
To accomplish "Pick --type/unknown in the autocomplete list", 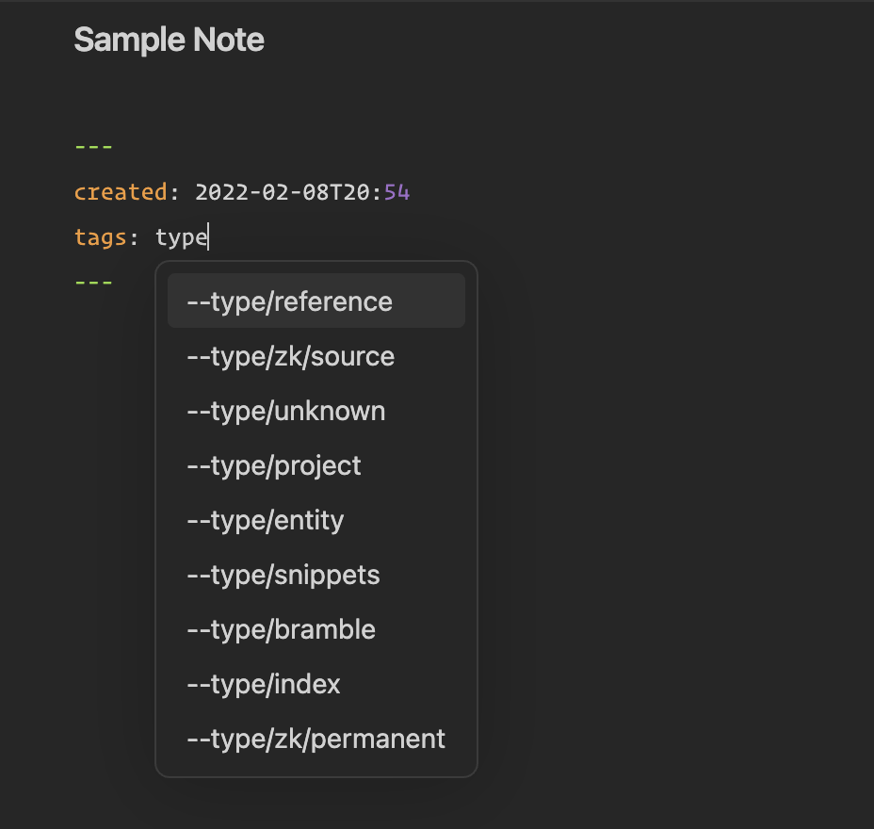I will pos(285,411).
